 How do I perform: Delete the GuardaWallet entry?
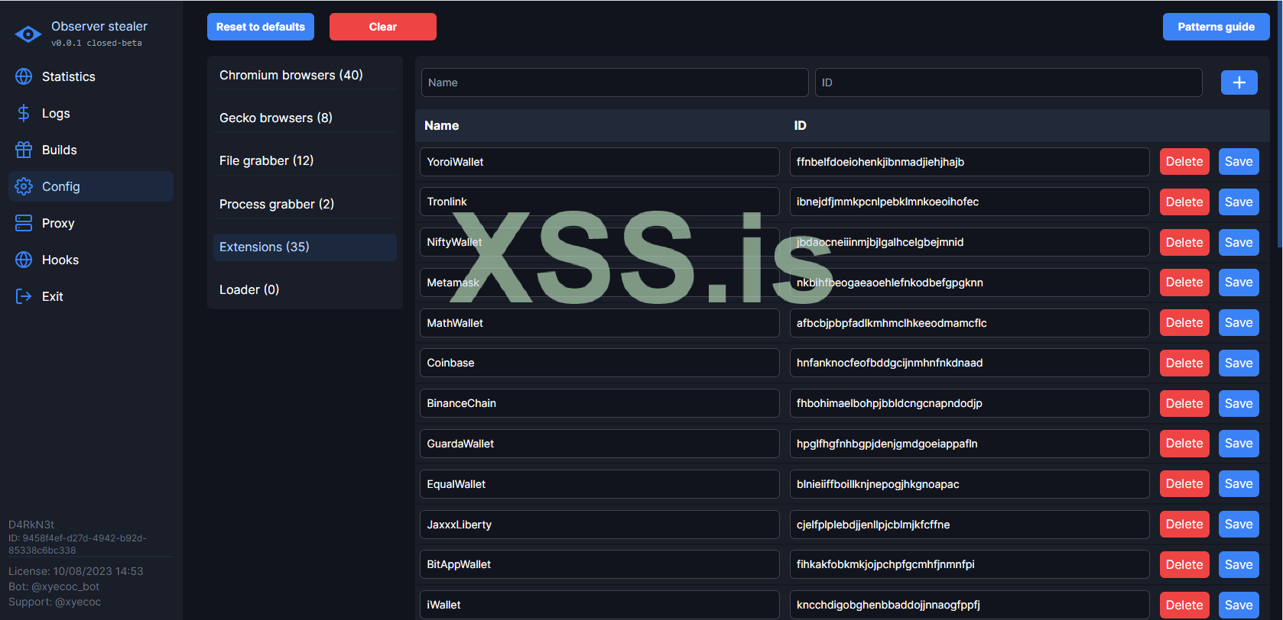(x=1184, y=444)
